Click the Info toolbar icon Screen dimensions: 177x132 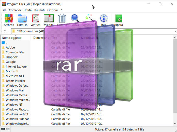point(104,18)
